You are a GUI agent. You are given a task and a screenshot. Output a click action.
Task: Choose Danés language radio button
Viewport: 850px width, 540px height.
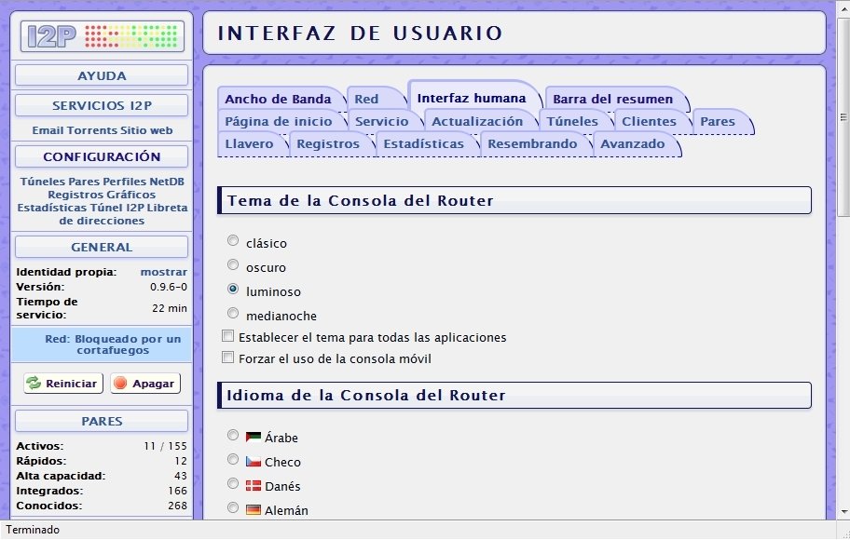pyautogui.click(x=233, y=483)
